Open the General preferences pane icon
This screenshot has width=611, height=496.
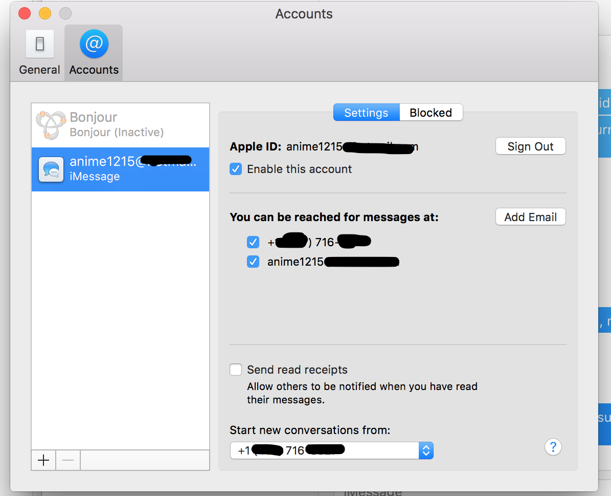click(39, 44)
